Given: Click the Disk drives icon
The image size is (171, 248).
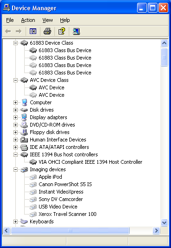Looking at the screenshot, I should point(24,110).
